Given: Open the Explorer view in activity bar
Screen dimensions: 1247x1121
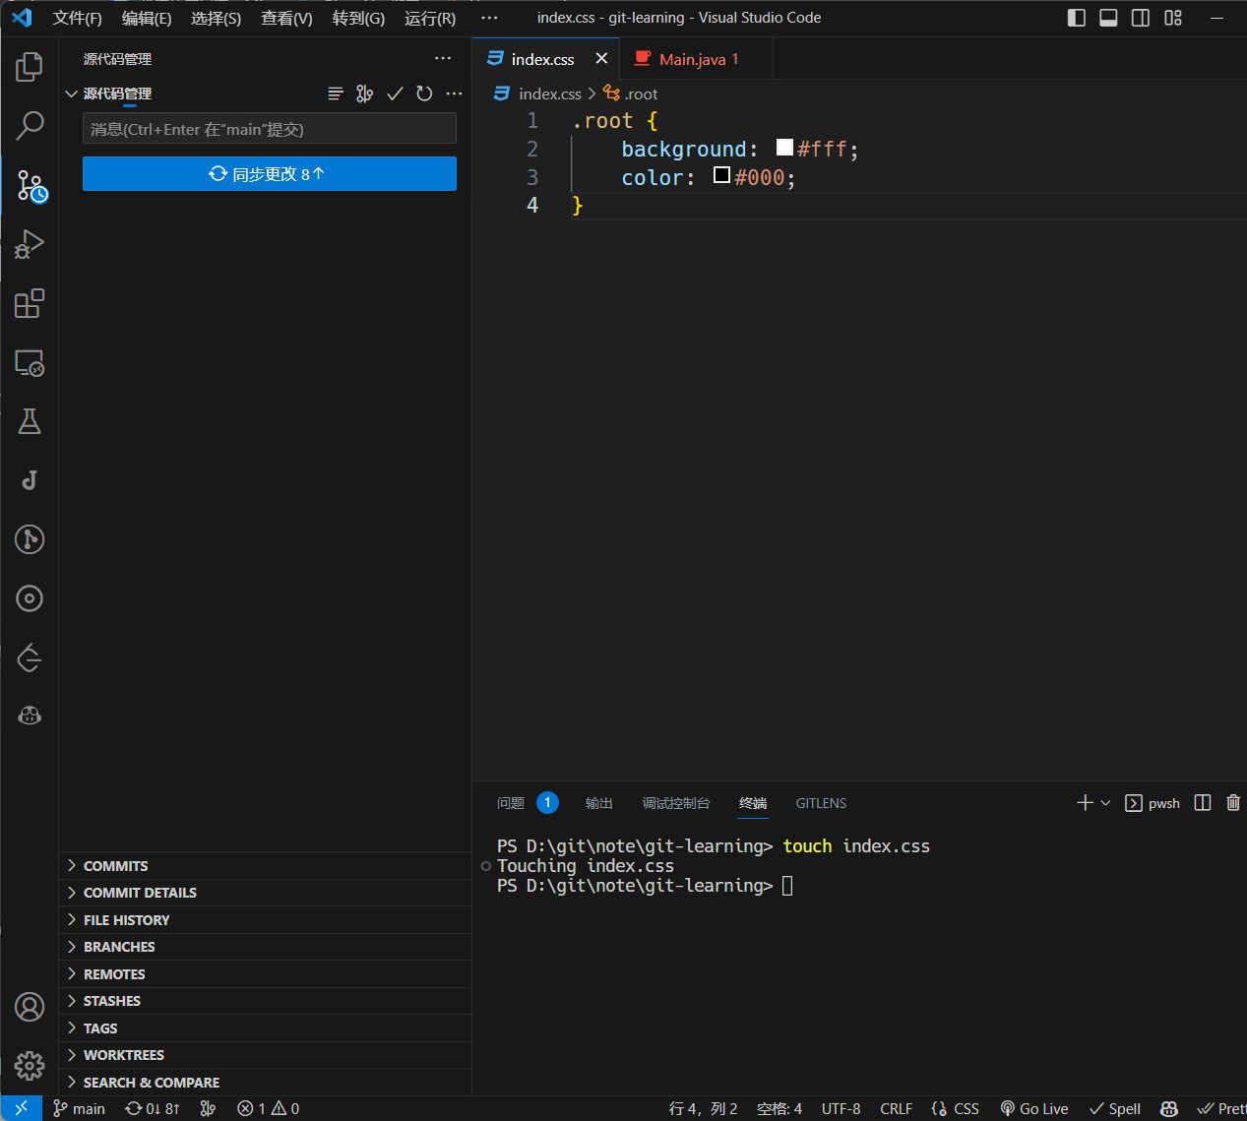Looking at the screenshot, I should coord(30,67).
